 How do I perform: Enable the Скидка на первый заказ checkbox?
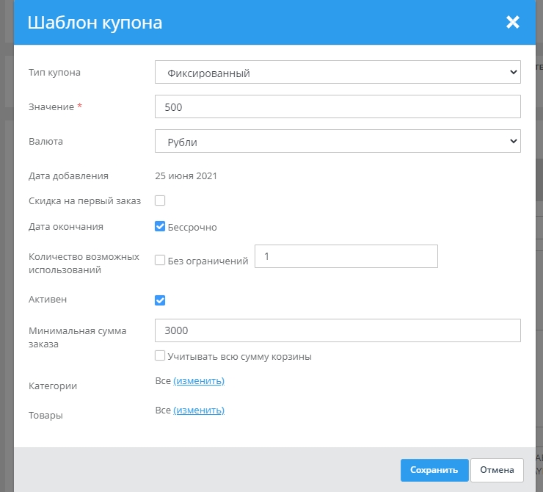[x=160, y=201]
